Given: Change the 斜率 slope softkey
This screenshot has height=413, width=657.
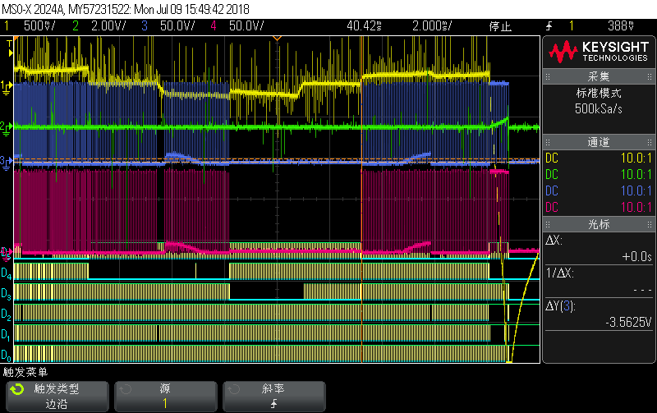Looking at the screenshot, I should click(274, 397).
